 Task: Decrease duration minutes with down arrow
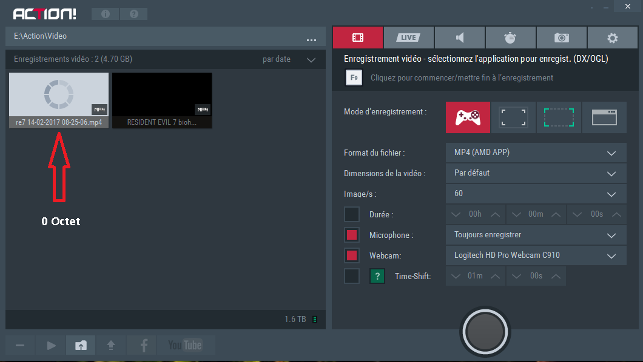[516, 214]
